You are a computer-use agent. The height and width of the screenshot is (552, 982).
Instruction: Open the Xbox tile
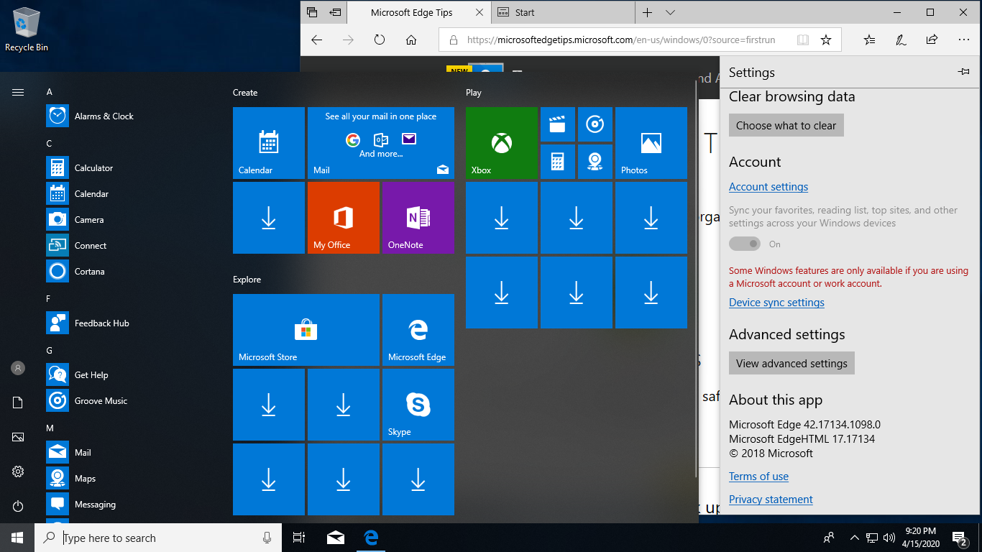(x=502, y=143)
